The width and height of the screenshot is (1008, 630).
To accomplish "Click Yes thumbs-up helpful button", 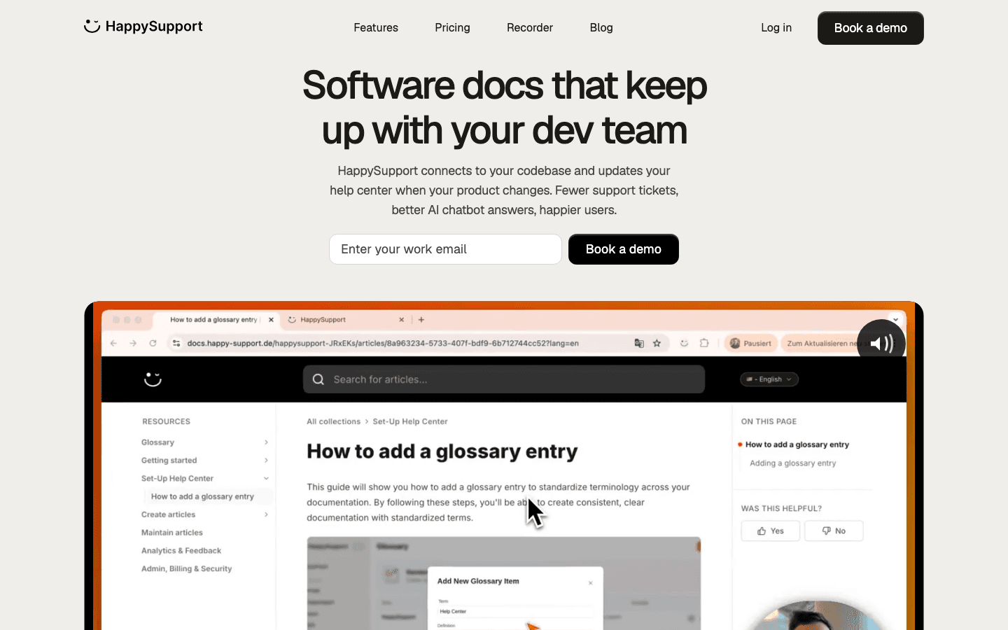I will pyautogui.click(x=771, y=531).
